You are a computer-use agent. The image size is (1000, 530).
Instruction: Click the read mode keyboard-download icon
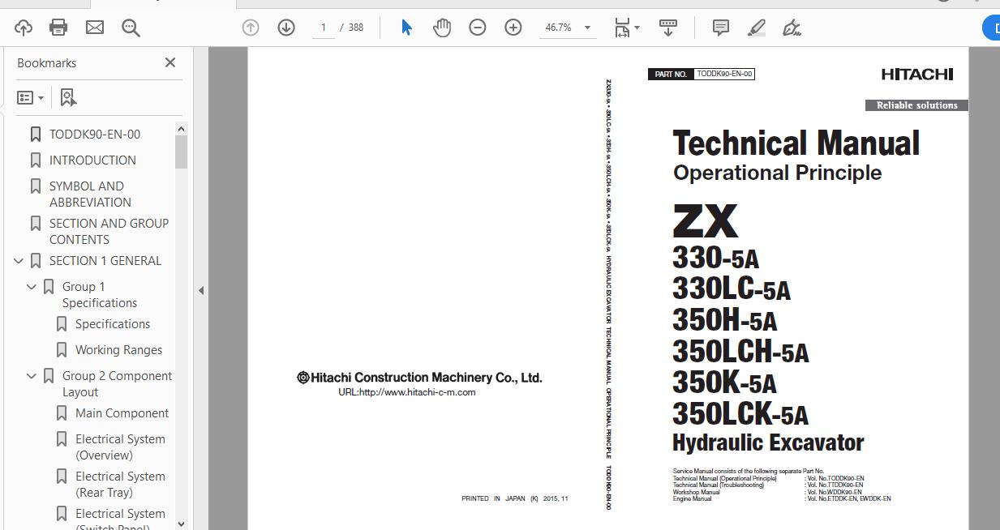[668, 28]
